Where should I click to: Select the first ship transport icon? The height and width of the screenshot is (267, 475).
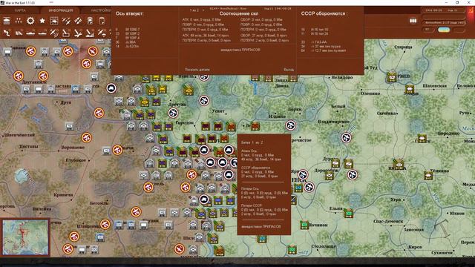tap(30, 33)
